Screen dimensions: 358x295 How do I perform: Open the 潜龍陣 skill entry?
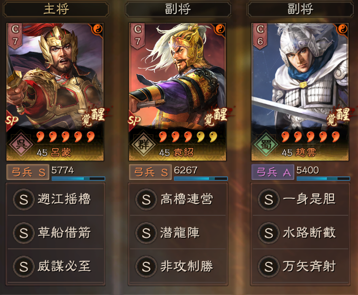178,233
